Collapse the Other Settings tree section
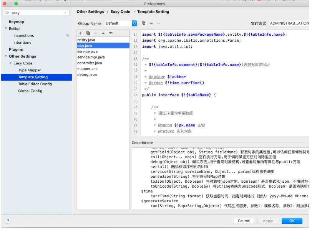The image size is (312, 233). click(6, 56)
